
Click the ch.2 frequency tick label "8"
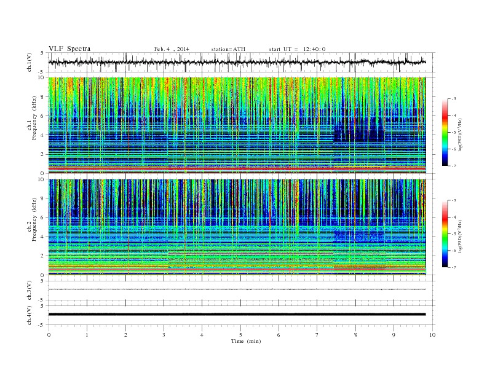point(42,198)
